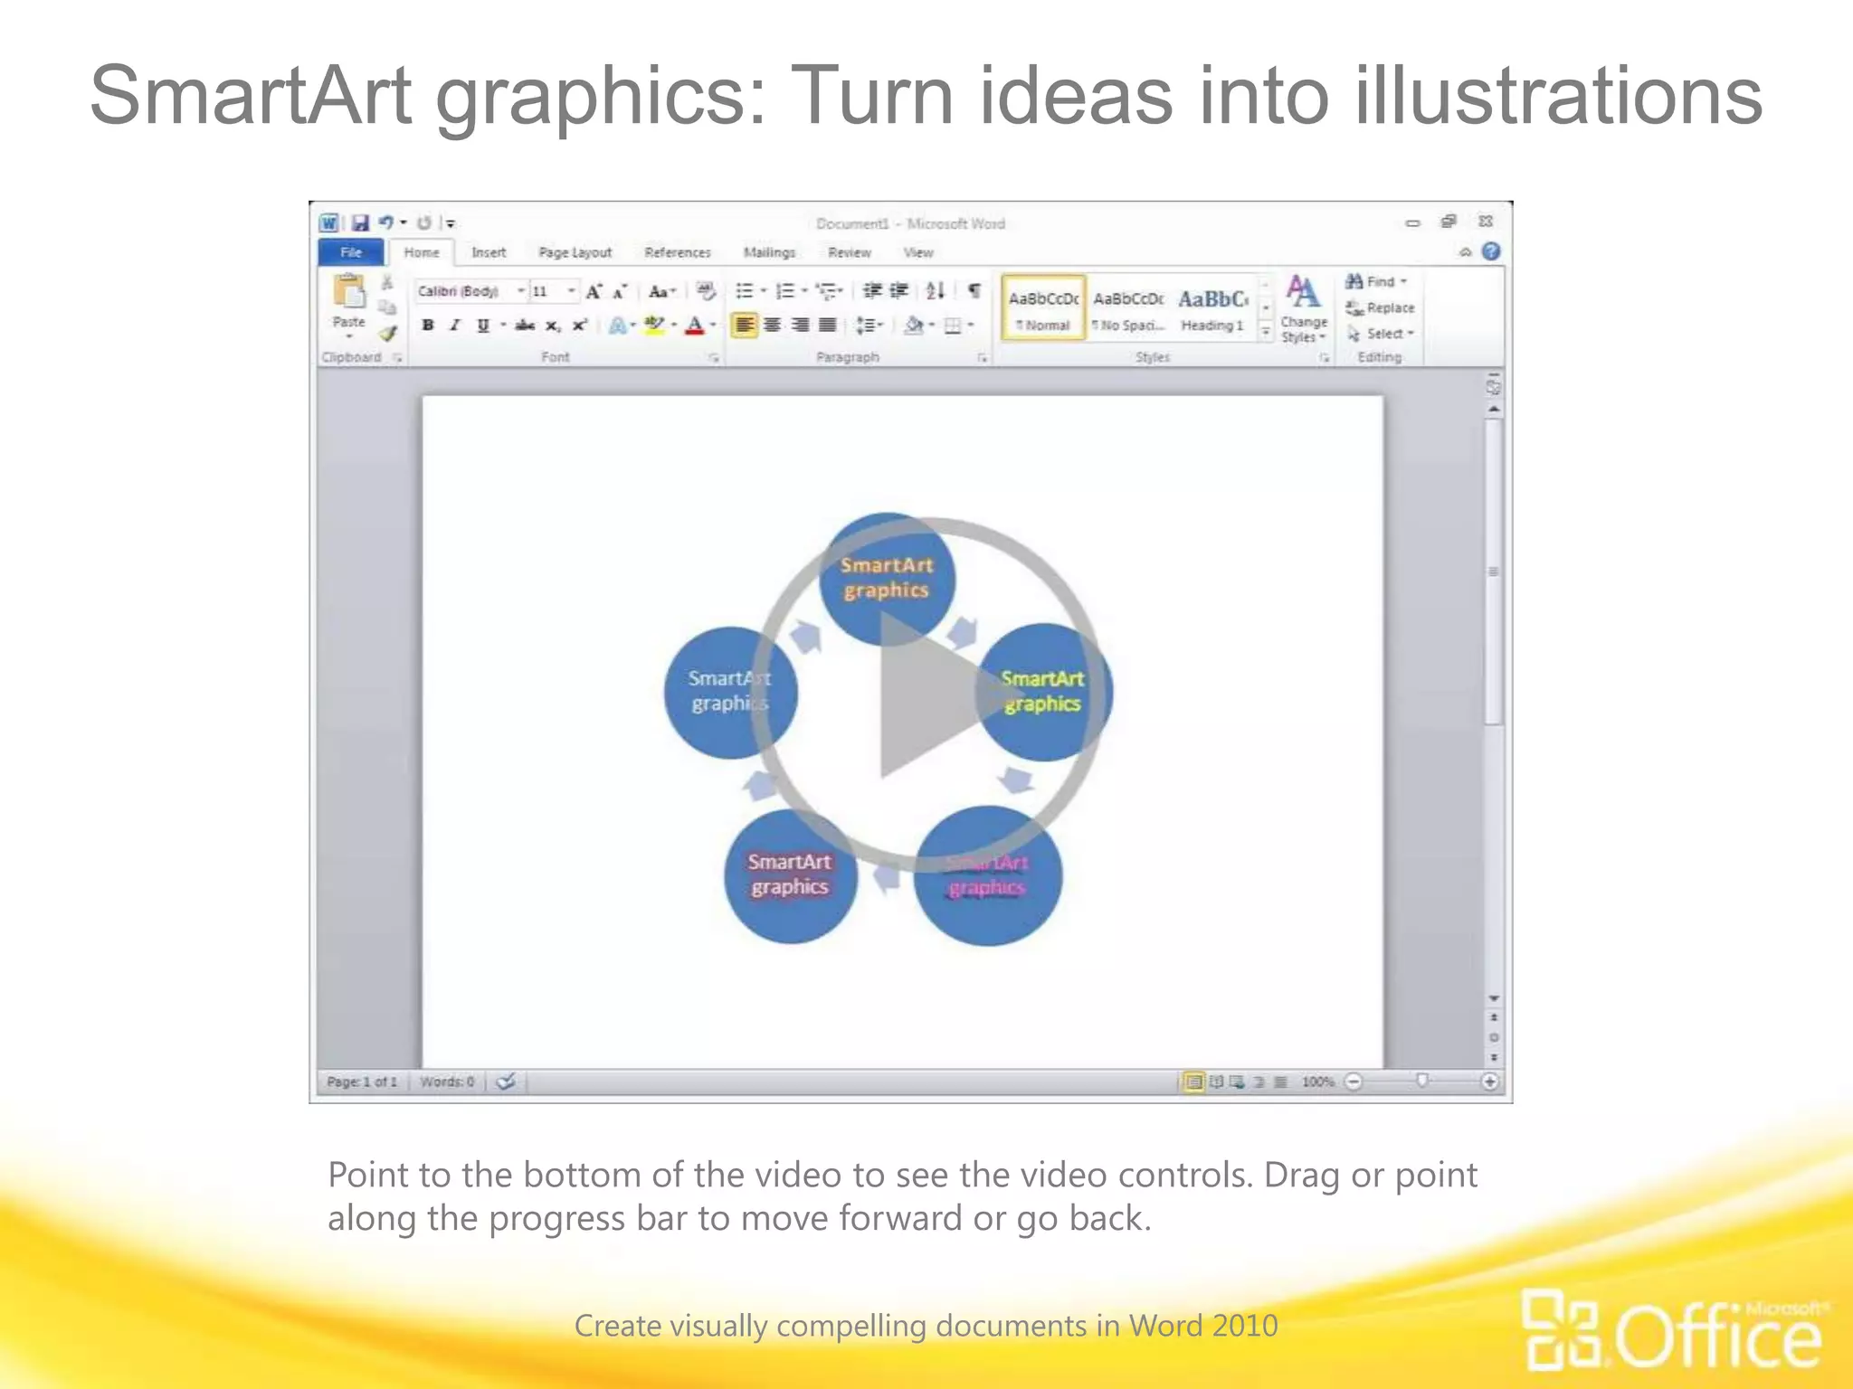1853x1389 pixels.
Task: Minimize the ribbon with the caret icon
Action: coord(1466,252)
